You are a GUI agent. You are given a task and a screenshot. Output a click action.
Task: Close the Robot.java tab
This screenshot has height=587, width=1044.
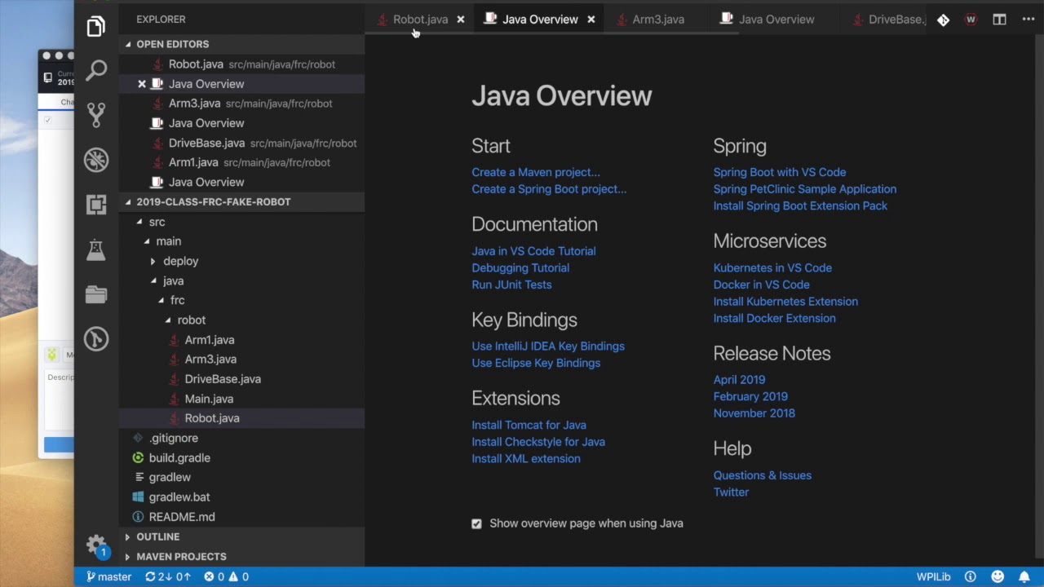460,20
